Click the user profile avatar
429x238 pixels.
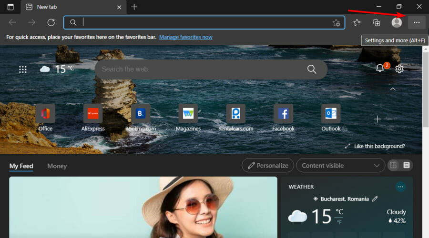click(x=397, y=22)
